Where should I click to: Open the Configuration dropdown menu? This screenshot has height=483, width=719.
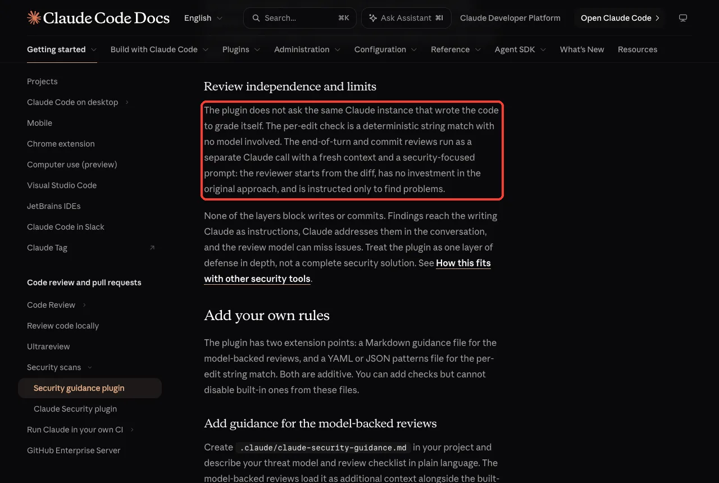[385, 49]
